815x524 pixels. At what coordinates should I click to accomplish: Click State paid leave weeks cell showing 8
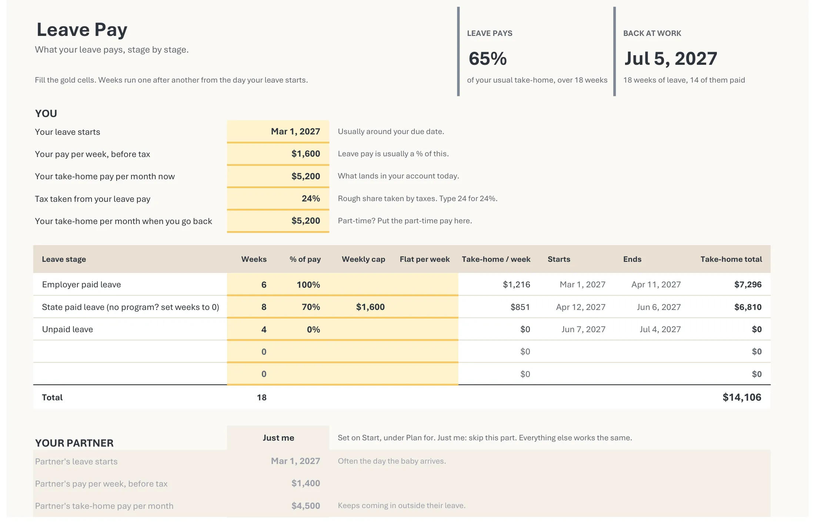coord(251,307)
